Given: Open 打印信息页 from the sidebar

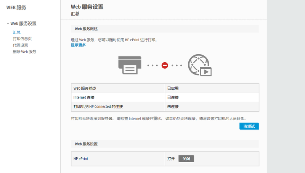Looking at the screenshot, I should tap(22, 39).
